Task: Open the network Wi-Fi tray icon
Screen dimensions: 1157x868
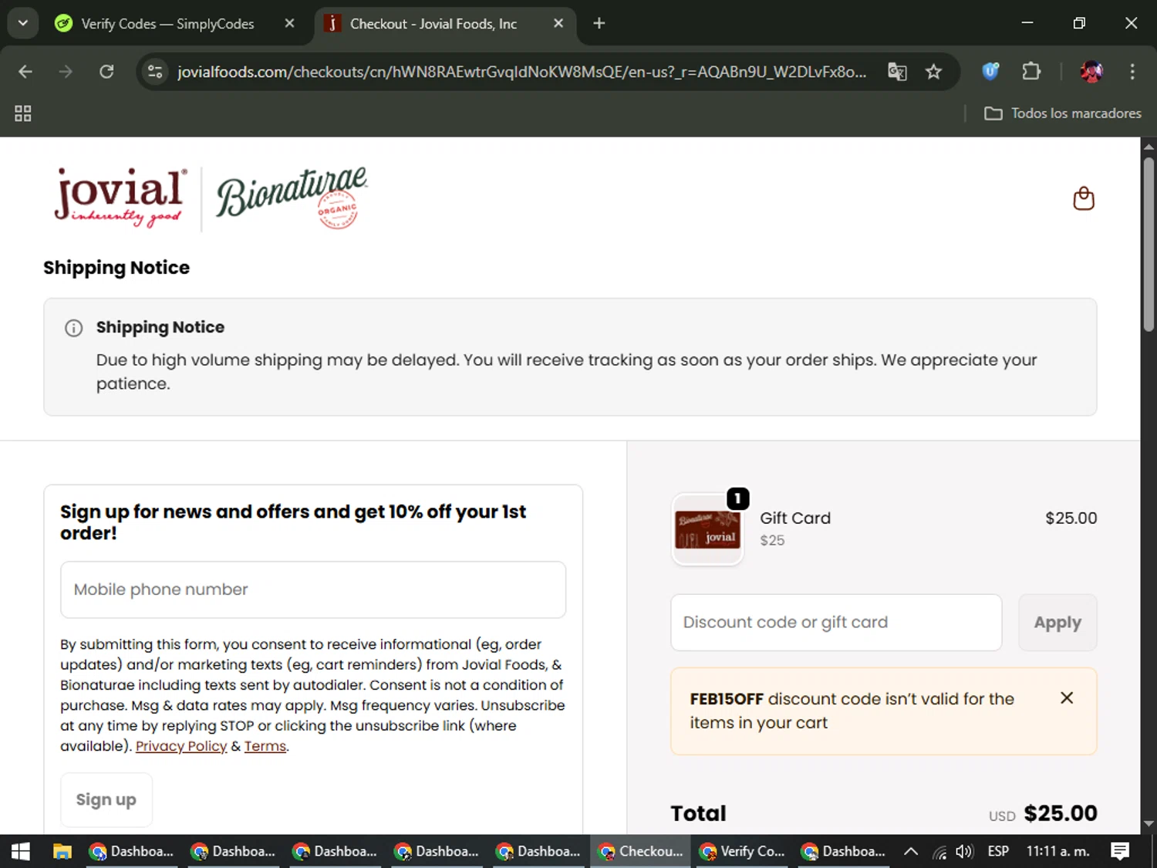Action: pyautogui.click(x=939, y=852)
